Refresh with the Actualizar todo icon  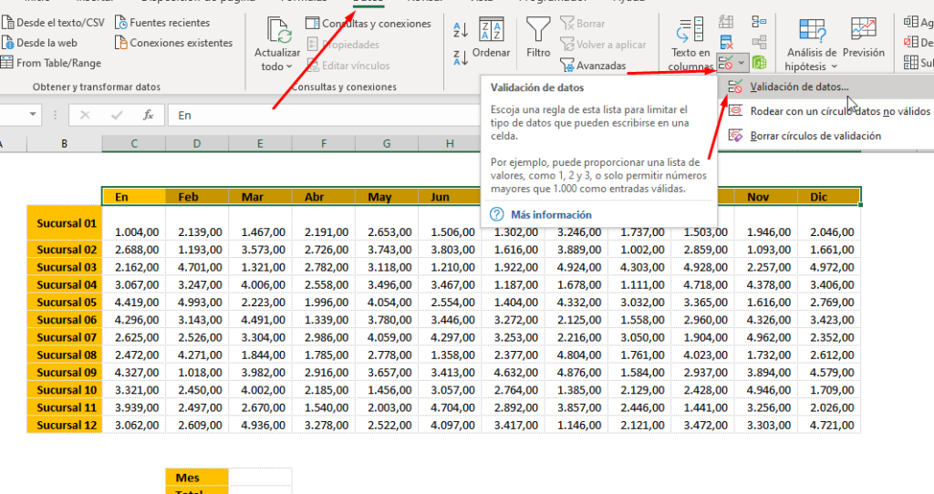pyautogui.click(x=277, y=30)
